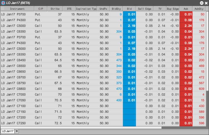Click Bid 0.01 for LO Jan17 C6650
Screen dimensions: 209x135
pyautogui.click(x=129, y=72)
